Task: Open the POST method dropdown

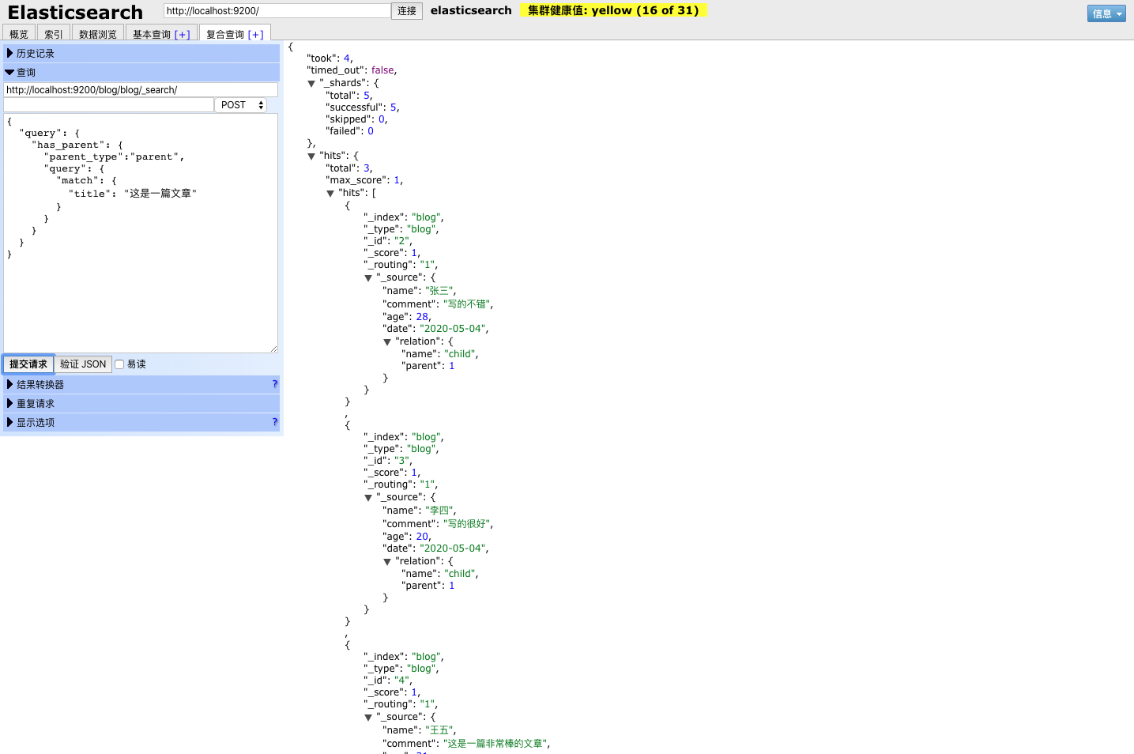Action: [241, 105]
